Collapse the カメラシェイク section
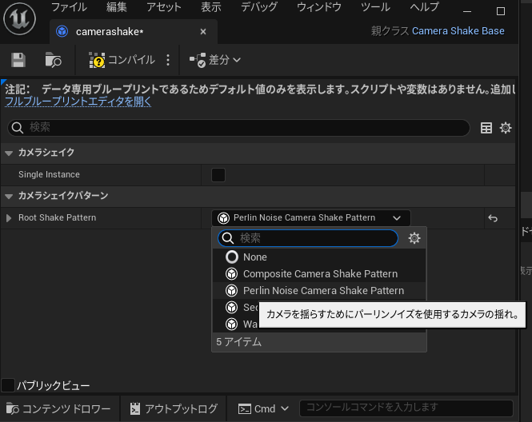532x422 pixels. pos(9,153)
